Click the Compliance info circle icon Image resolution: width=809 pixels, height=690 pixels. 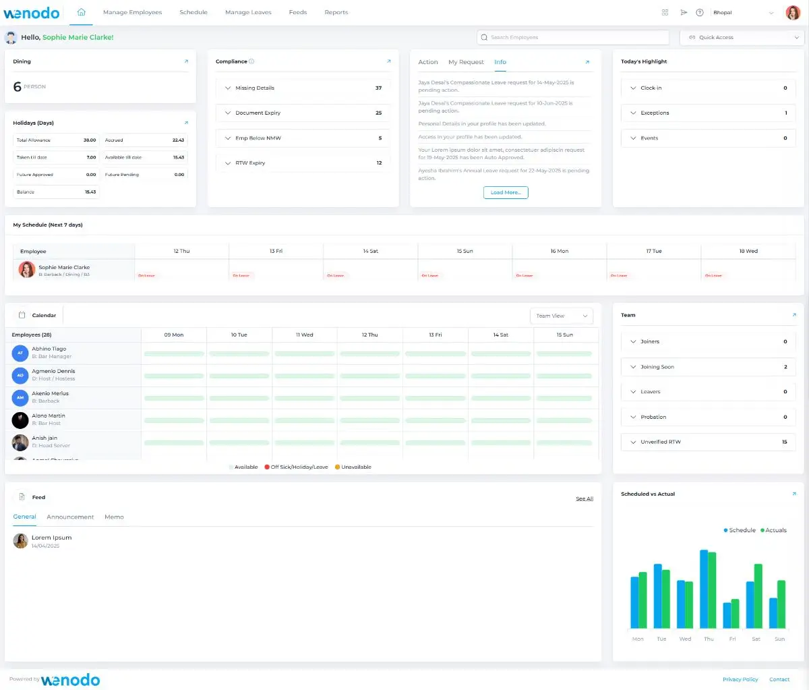click(251, 61)
